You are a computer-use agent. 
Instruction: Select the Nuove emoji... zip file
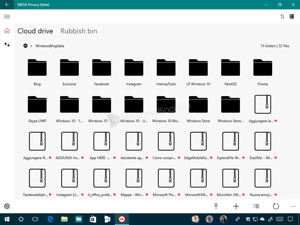[263, 183]
